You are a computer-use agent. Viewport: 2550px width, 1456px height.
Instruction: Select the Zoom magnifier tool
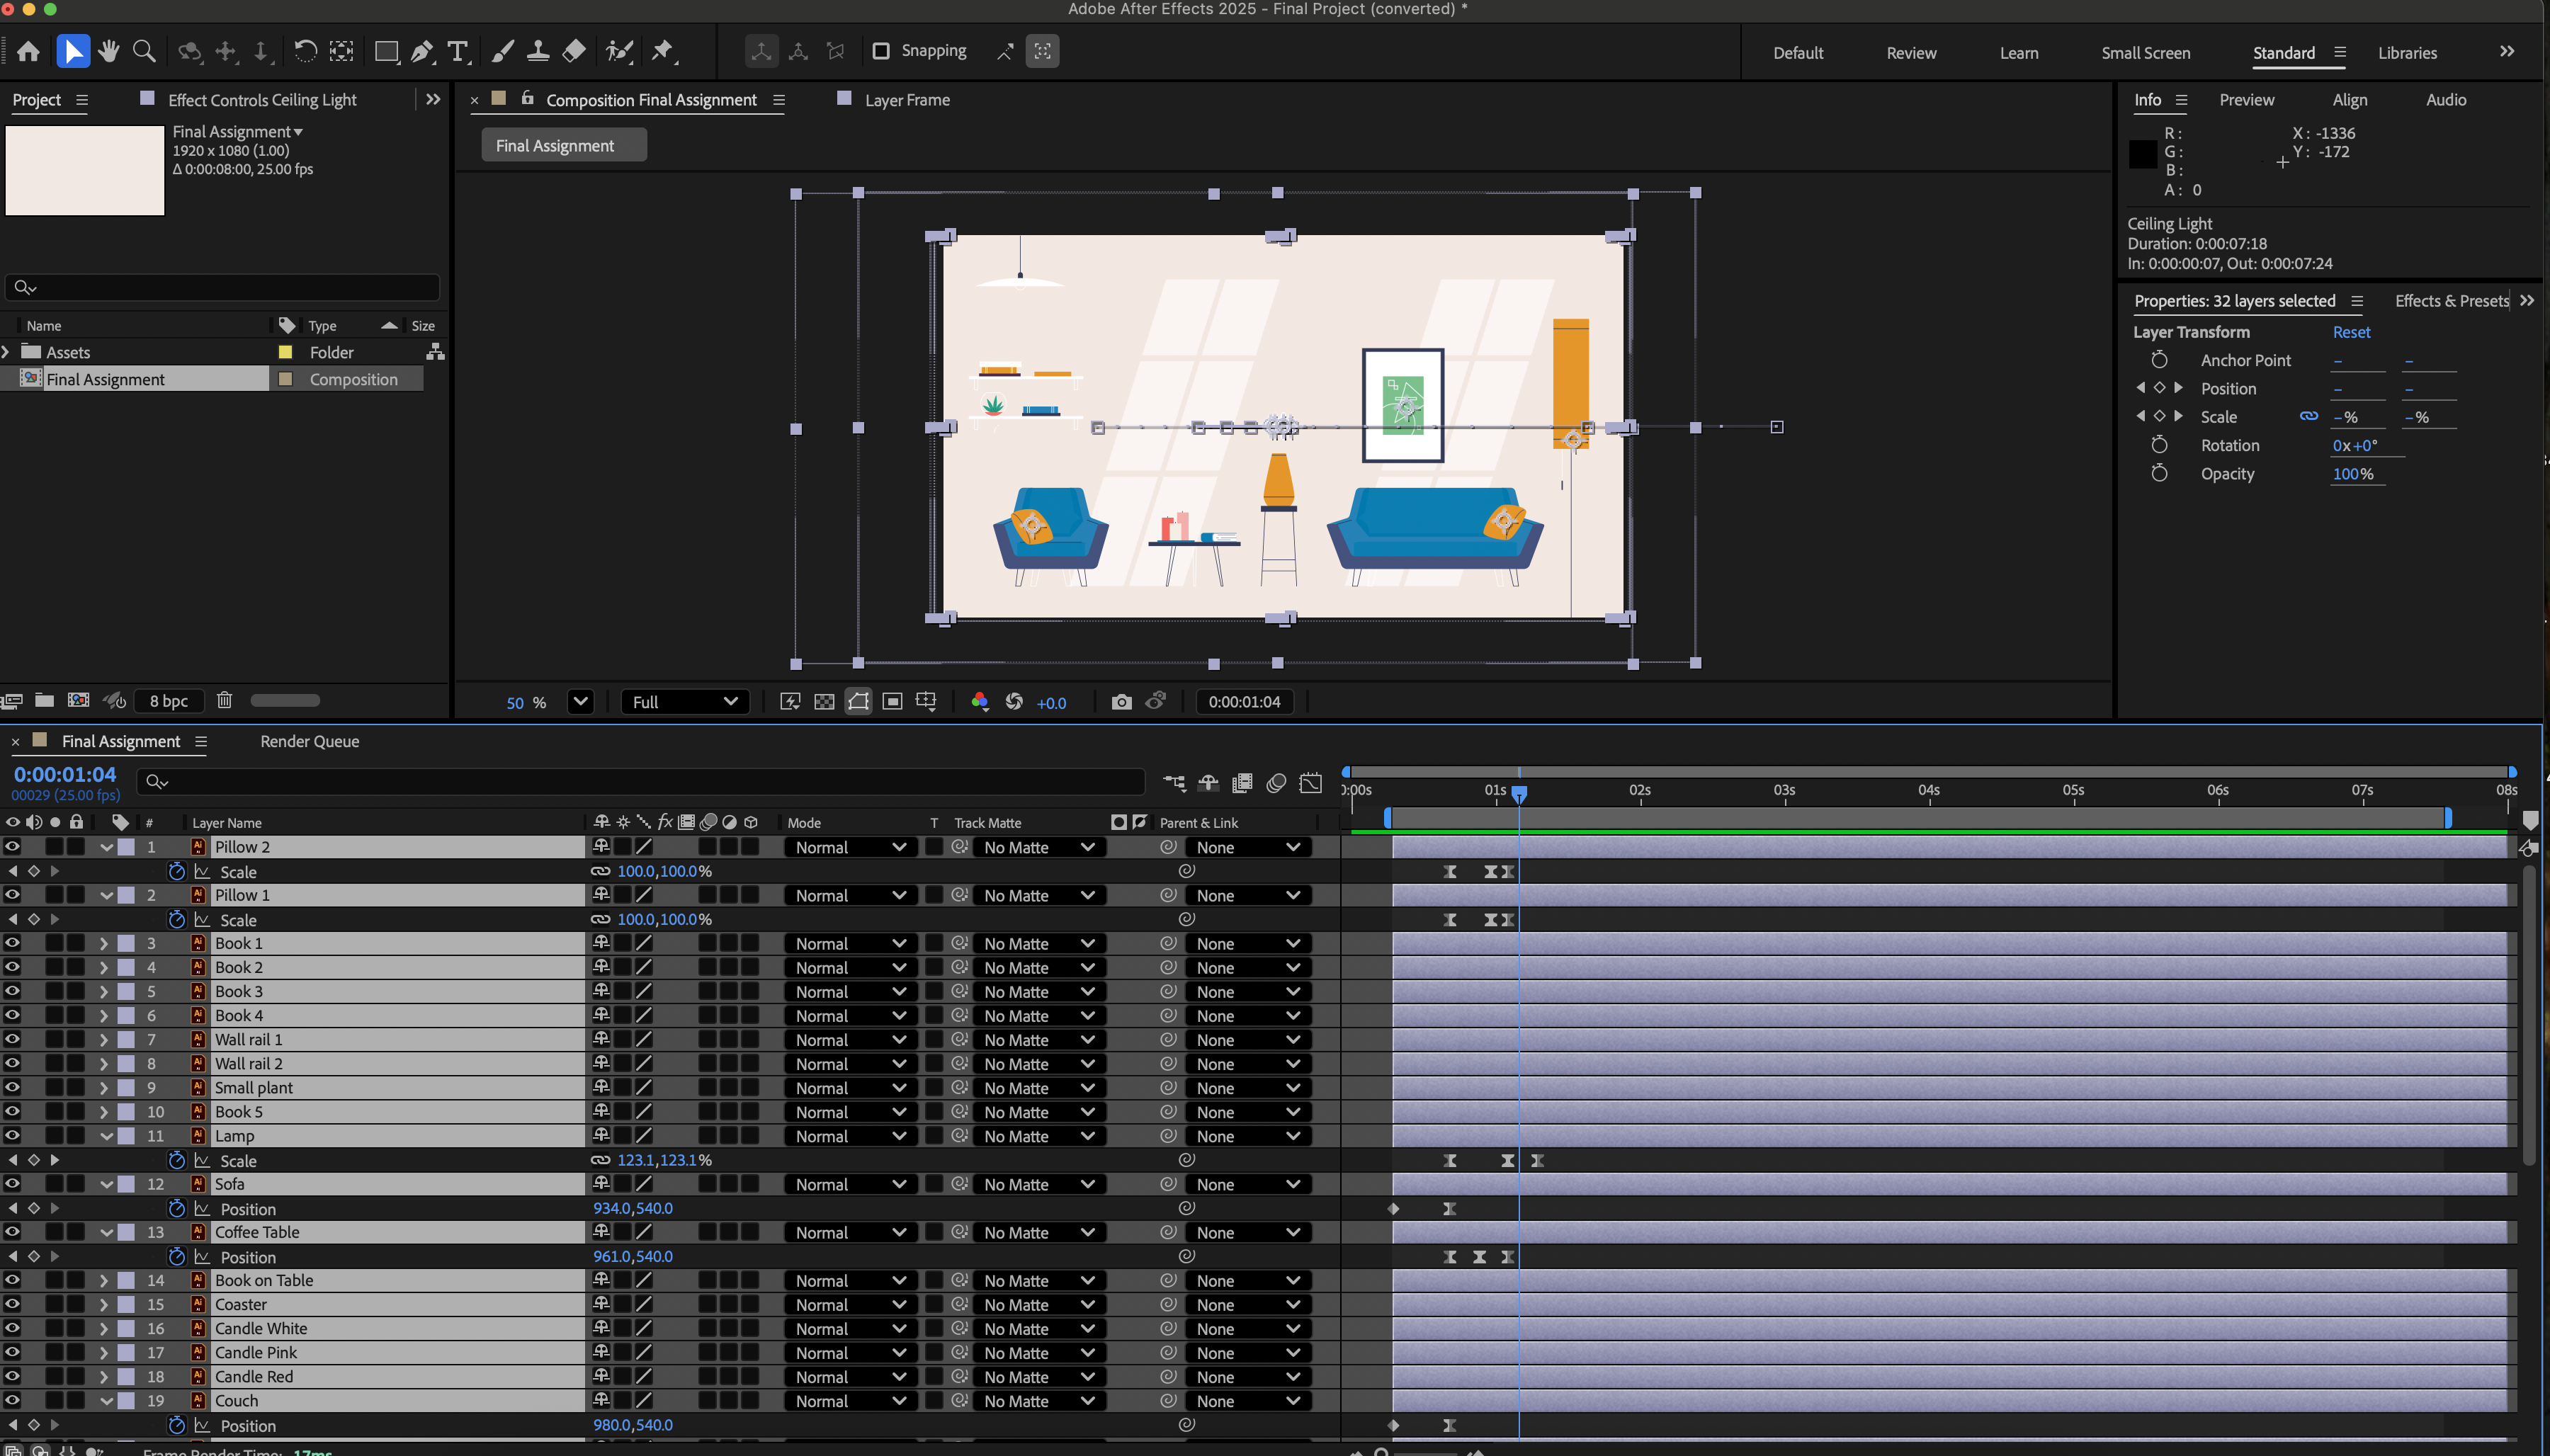(x=144, y=51)
